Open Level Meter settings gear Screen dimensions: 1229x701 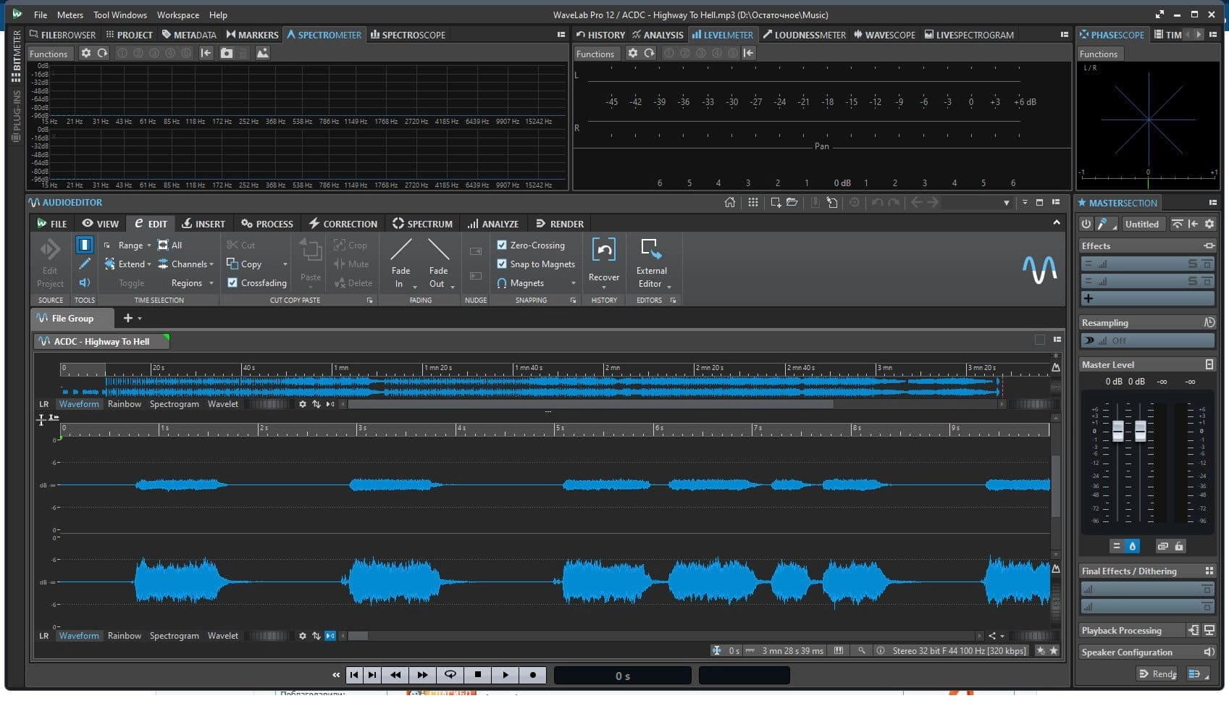632,54
